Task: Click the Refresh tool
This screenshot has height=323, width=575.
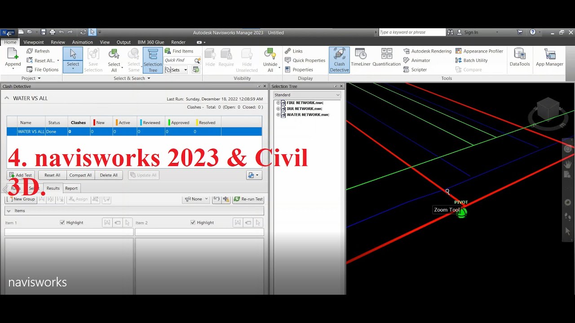Action: (x=38, y=51)
